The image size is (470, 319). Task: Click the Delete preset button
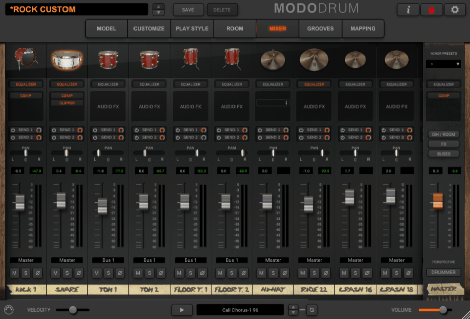[x=222, y=10]
